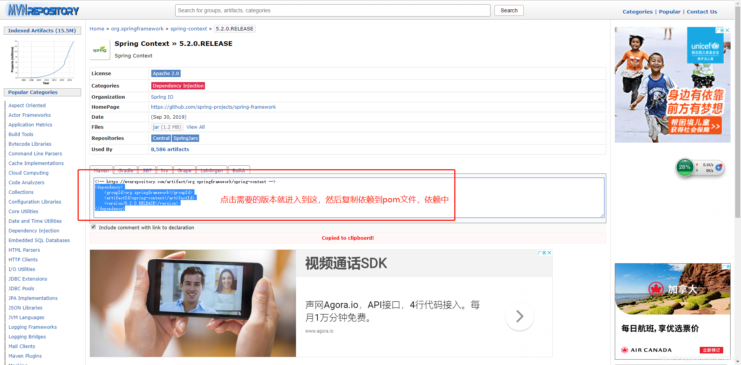Open the Maven tab
The width and height of the screenshot is (741, 365).
(101, 170)
